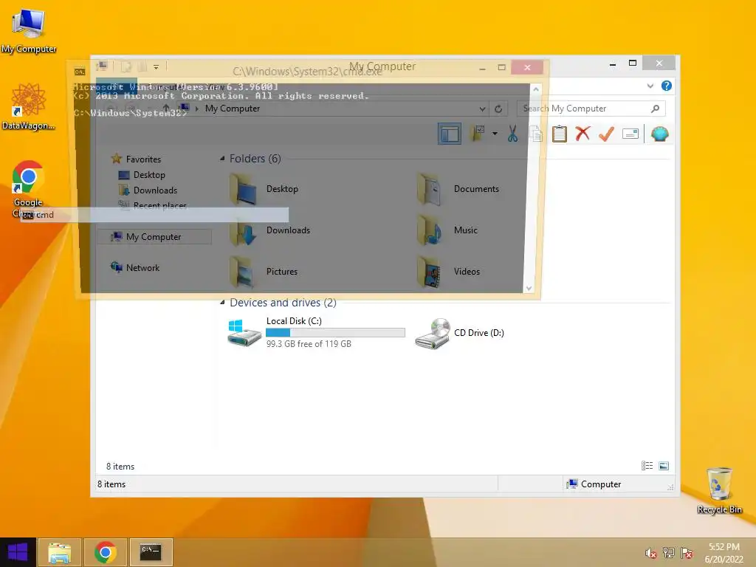Click the orange checkmark Properties icon

point(606,134)
